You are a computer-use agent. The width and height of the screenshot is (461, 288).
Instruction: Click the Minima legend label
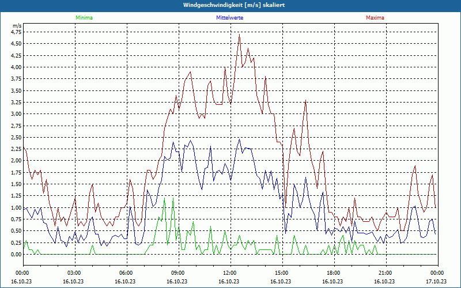pos(84,18)
